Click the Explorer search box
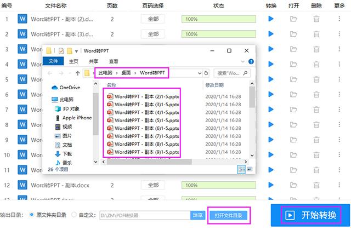The height and width of the screenshot is (230, 351). click(232, 73)
